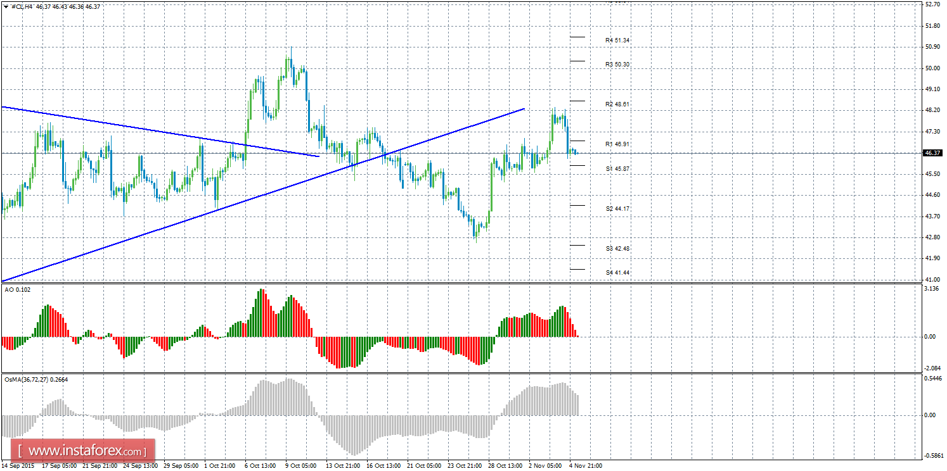Viewport: 947px width, 471px height.
Task: Click the S3 42.48 pivot label
Action: click(x=617, y=249)
